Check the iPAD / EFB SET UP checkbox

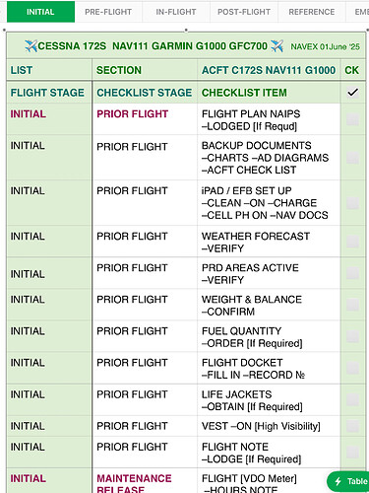352,203
